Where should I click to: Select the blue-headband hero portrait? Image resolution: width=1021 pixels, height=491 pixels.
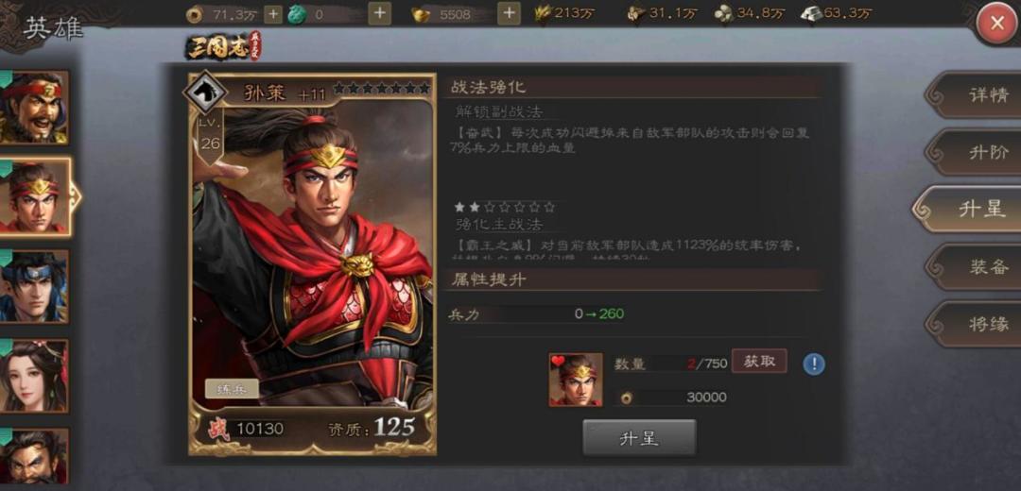(x=34, y=286)
